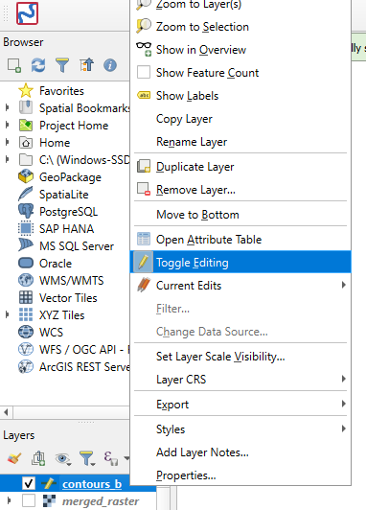Click the Filter Legend funnel icon
This screenshot has height=510, width=366.
click(87, 458)
